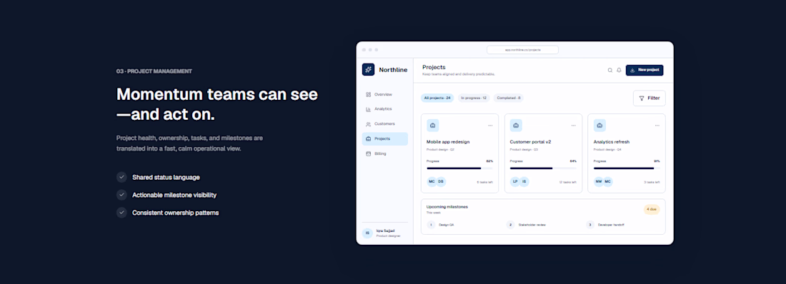Click the New project button

(x=645, y=70)
